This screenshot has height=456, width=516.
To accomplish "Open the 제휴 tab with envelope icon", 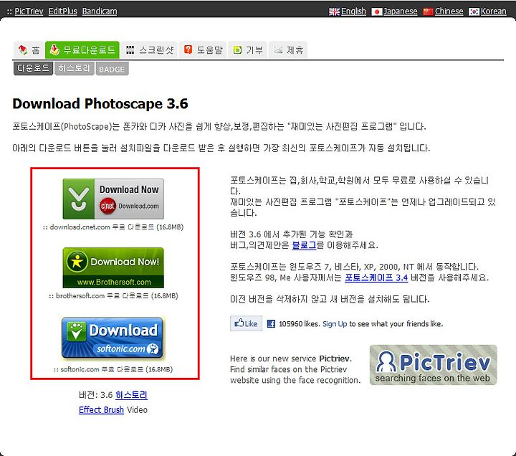I will (x=288, y=50).
